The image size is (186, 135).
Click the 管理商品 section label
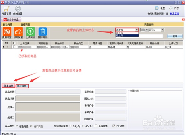(x=25, y=24)
